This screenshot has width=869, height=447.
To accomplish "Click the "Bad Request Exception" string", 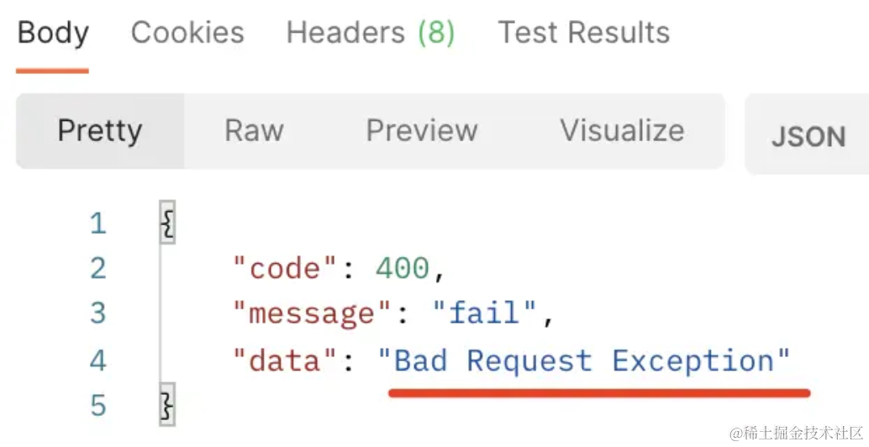I will pyautogui.click(x=584, y=360).
